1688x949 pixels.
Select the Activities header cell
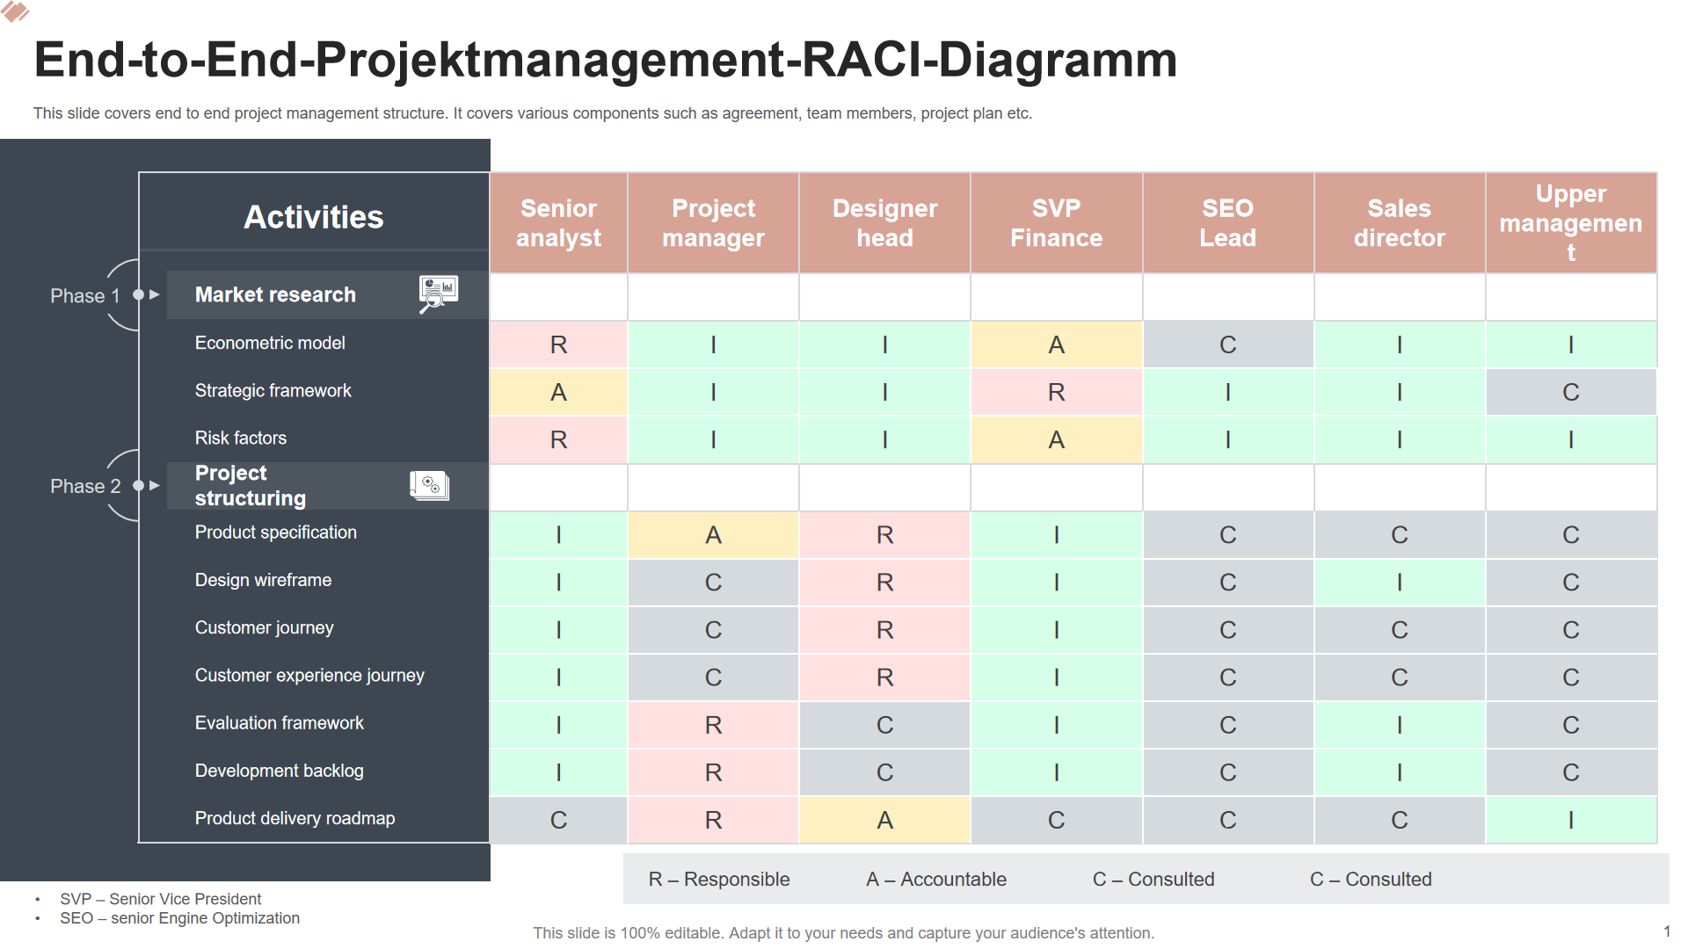(313, 217)
